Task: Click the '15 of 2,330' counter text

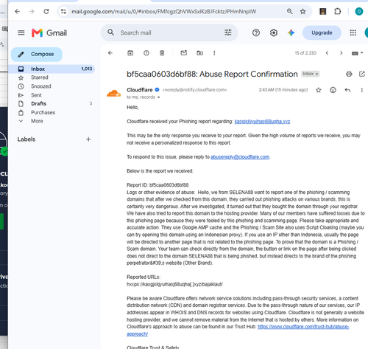Action: click(x=305, y=53)
